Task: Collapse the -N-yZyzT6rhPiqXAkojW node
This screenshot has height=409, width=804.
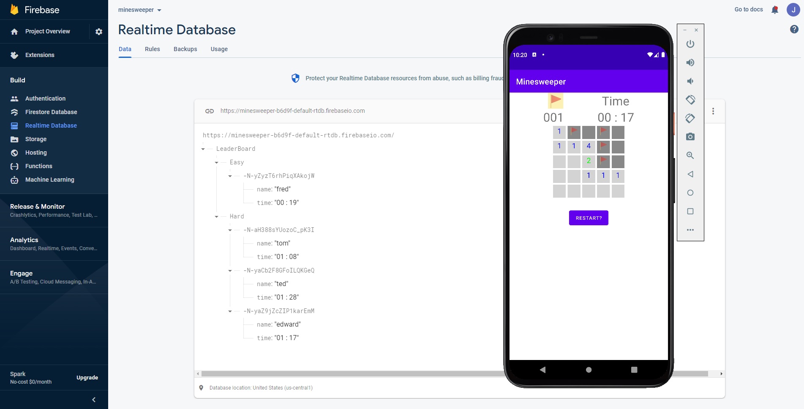Action: tap(230, 176)
